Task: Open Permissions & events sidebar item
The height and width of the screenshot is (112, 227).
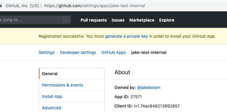Action: [72, 85]
